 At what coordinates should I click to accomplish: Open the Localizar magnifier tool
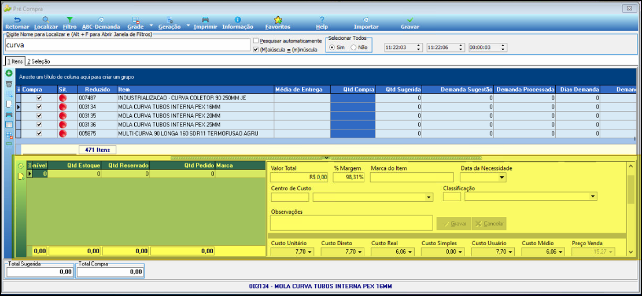[x=46, y=23]
